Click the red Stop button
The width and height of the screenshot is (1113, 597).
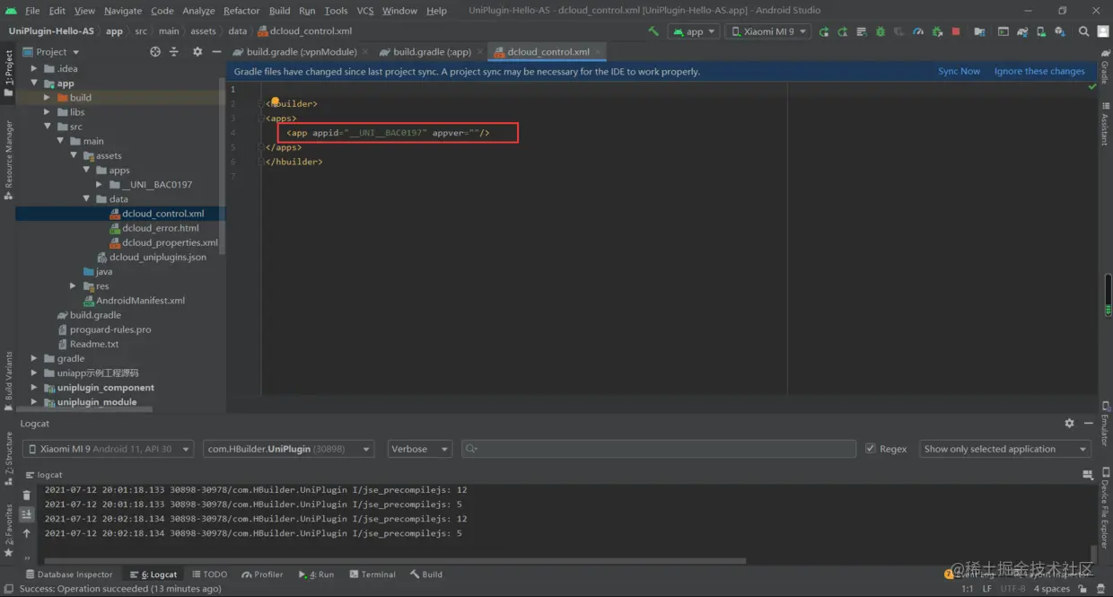pyautogui.click(x=956, y=31)
